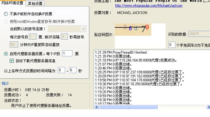Click the 分钟内IP重复 minutes input field

(14, 44)
